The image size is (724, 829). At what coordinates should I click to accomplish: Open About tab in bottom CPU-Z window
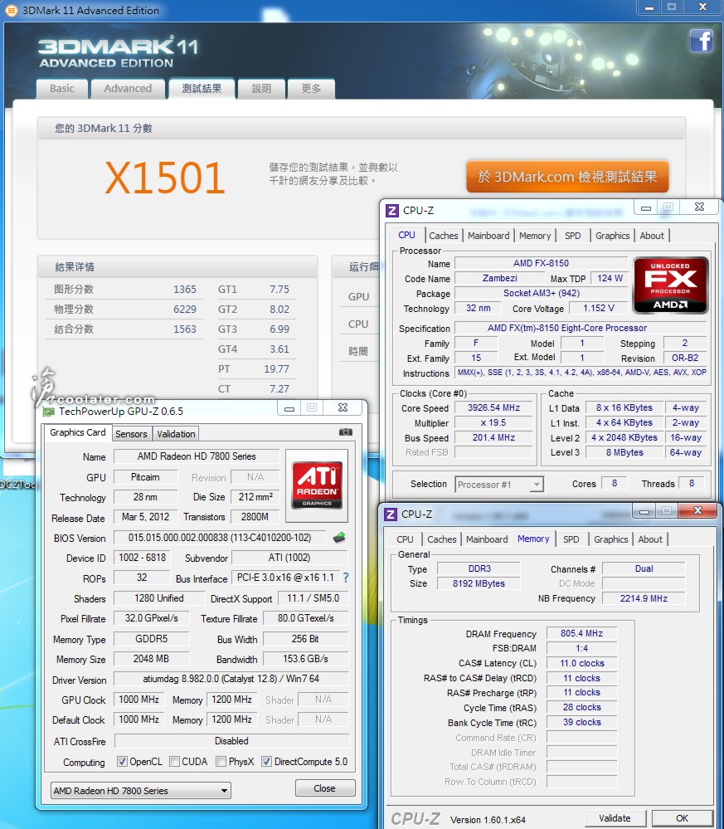click(650, 539)
